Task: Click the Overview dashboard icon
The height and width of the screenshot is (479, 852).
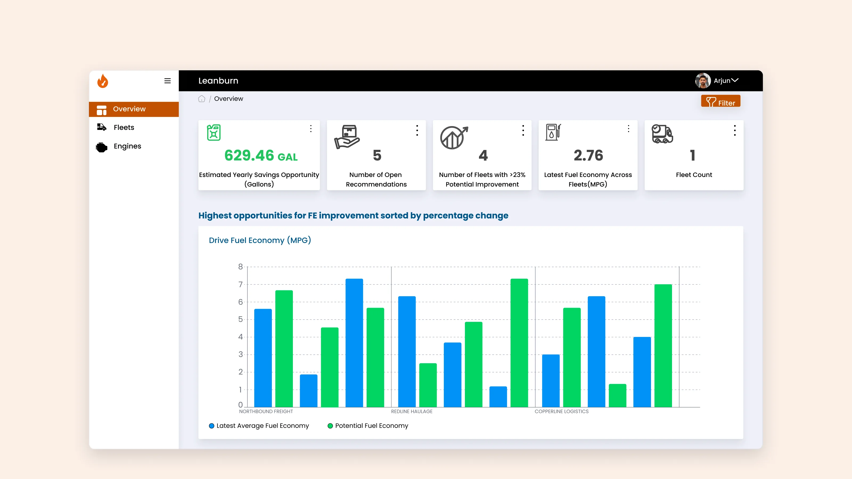Action: 101,110
